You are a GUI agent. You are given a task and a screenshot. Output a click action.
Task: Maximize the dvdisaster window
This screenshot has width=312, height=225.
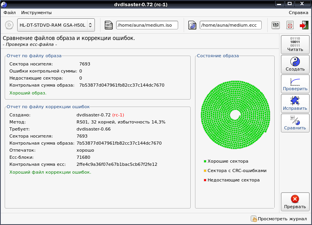point(290,4)
